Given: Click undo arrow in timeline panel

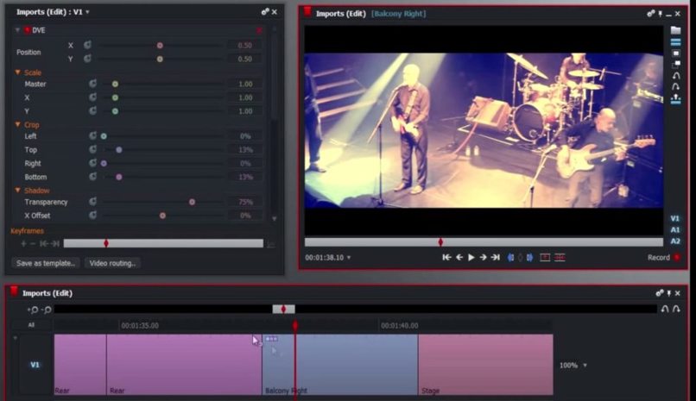Looking at the screenshot, I should [665, 309].
